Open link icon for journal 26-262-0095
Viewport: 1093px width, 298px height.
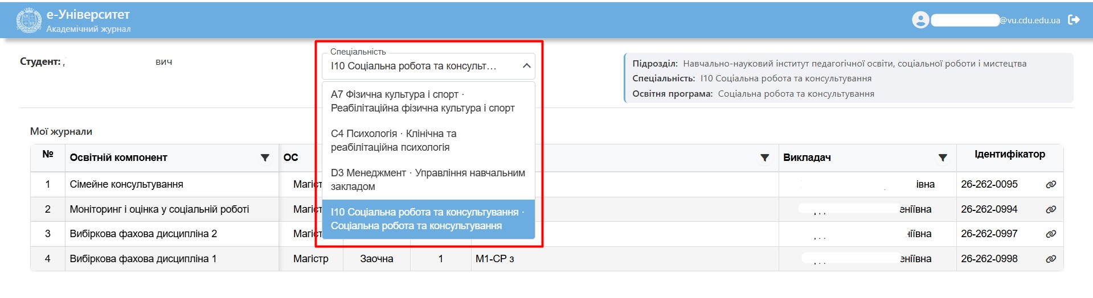click(x=1051, y=184)
